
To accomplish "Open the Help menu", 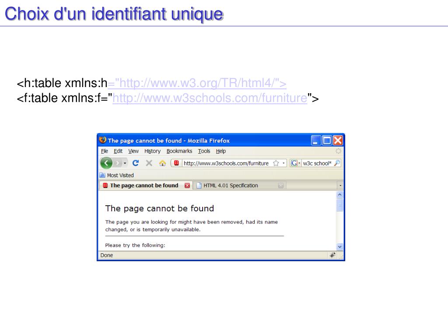I will tap(220, 151).
